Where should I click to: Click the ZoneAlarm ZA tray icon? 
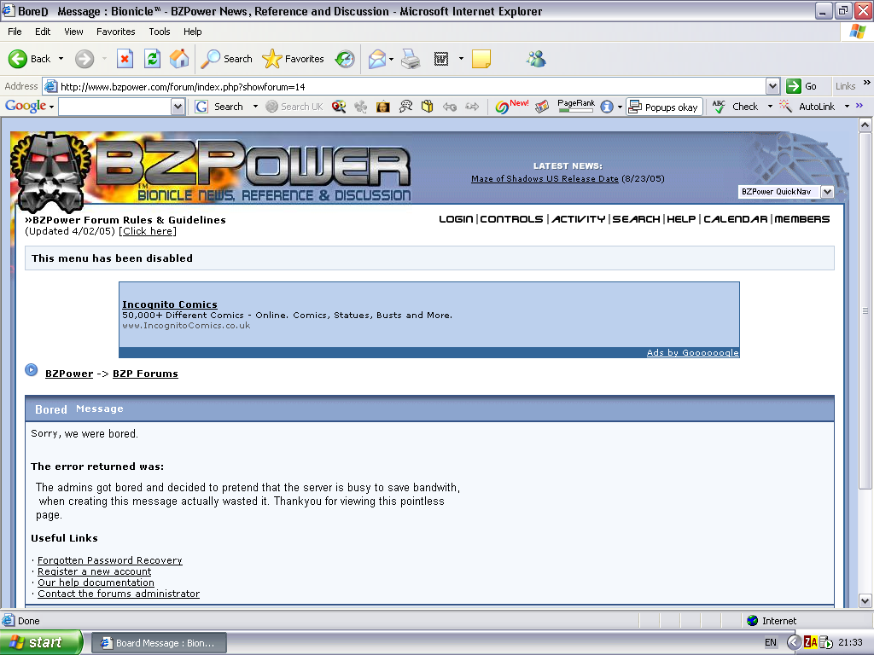(811, 643)
